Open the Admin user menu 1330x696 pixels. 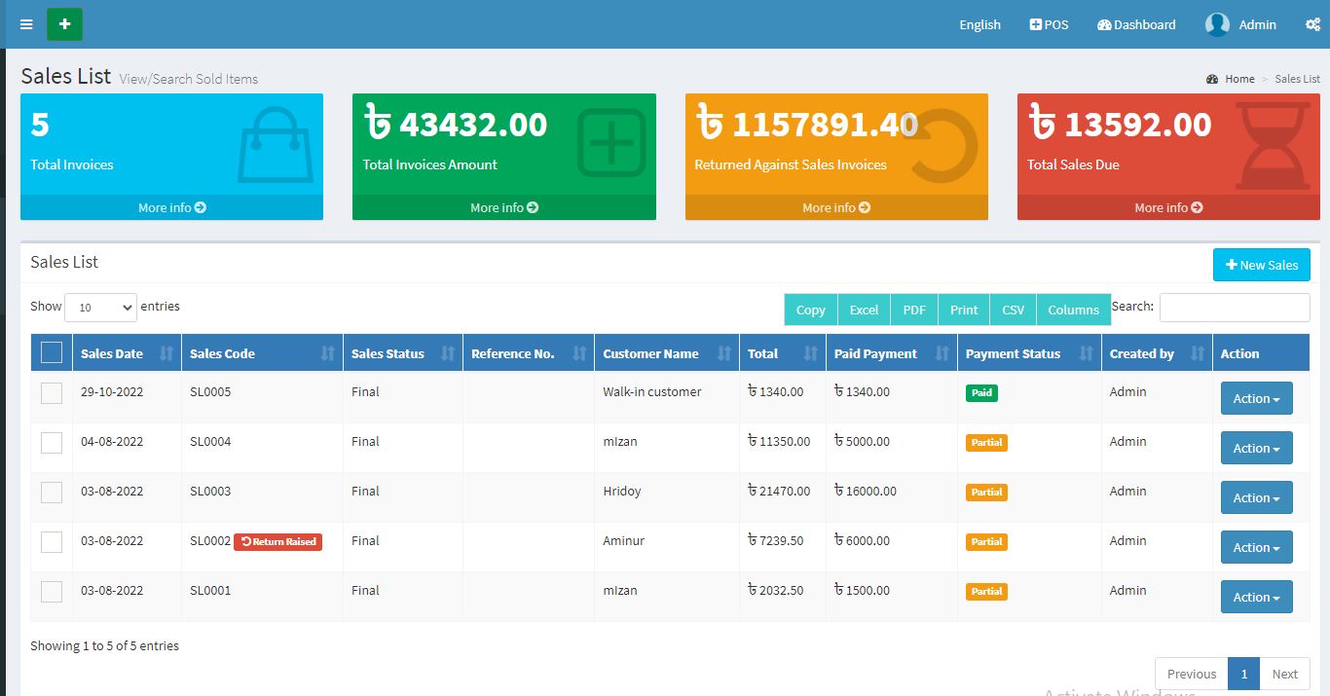[1240, 24]
